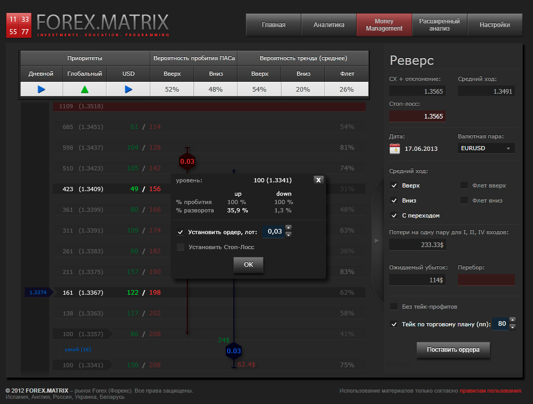Image resolution: width=533 pixels, height=404 pixels.
Task: Select the red 0.03 order marker
Action: 187,161
